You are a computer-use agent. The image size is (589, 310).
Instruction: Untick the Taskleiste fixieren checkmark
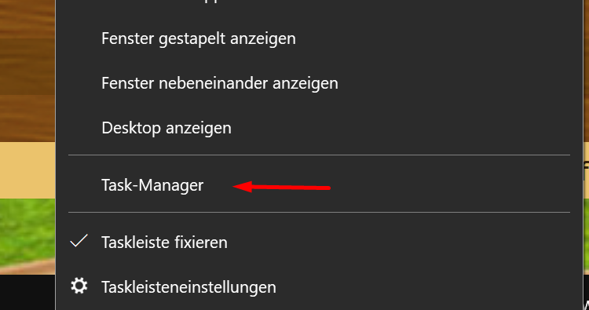point(79,241)
